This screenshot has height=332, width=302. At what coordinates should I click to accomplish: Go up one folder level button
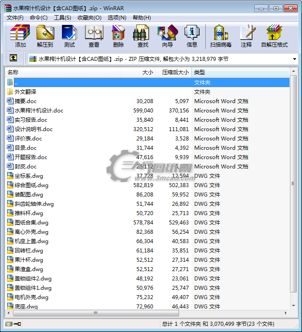click(13, 58)
